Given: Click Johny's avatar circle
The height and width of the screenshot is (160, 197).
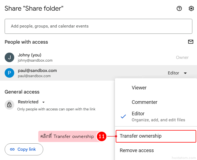Looking at the screenshot, I should click(x=9, y=58).
